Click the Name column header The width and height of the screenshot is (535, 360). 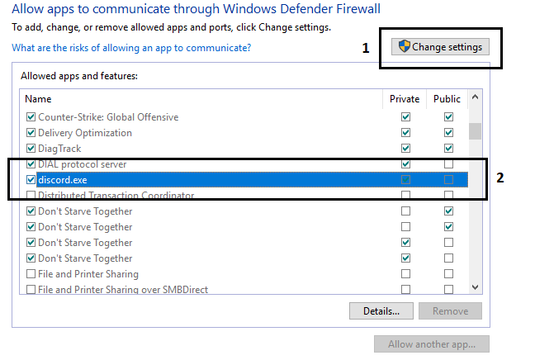tap(38, 99)
